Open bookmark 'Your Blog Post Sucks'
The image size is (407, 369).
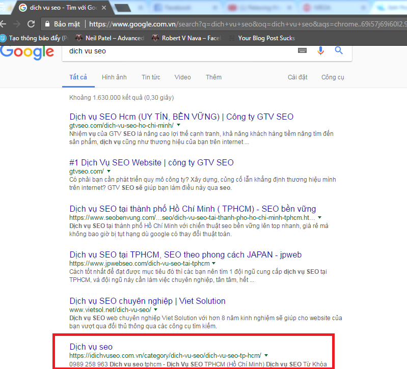[x=262, y=38]
